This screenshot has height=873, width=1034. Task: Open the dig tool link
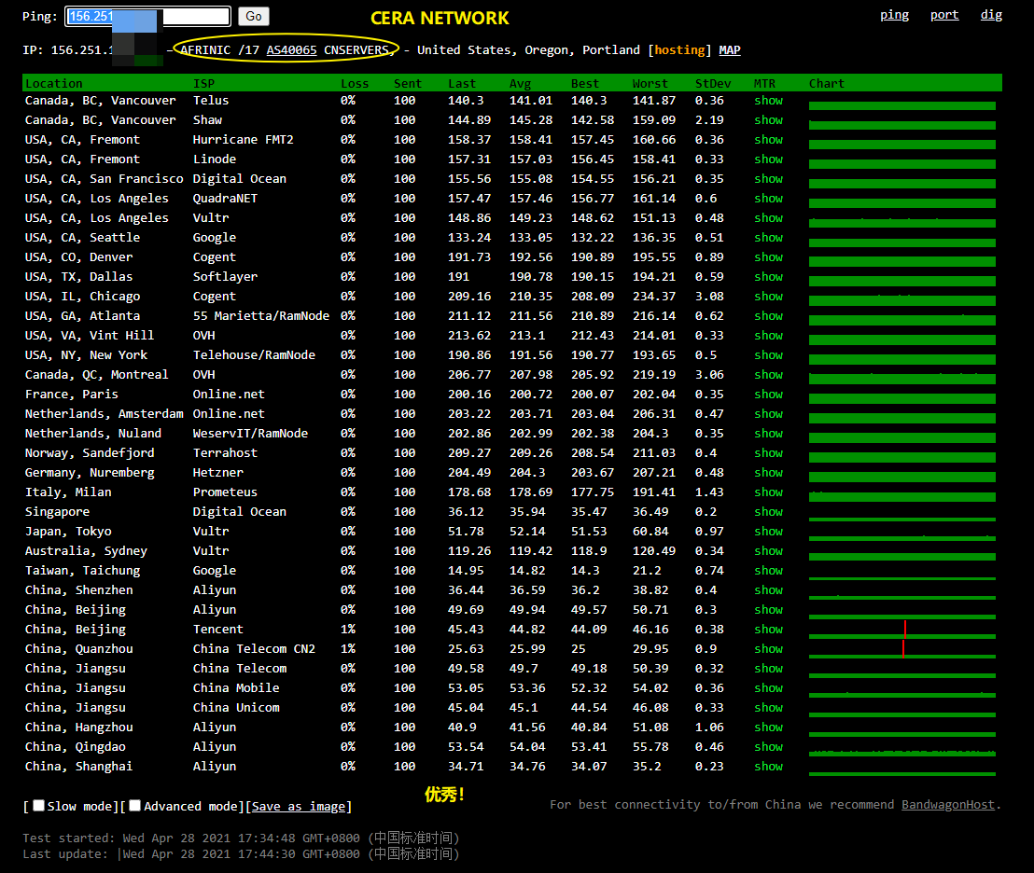pyautogui.click(x=991, y=15)
